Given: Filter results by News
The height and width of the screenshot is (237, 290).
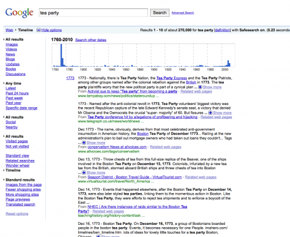Looking at the screenshot, I should pos(10,54).
